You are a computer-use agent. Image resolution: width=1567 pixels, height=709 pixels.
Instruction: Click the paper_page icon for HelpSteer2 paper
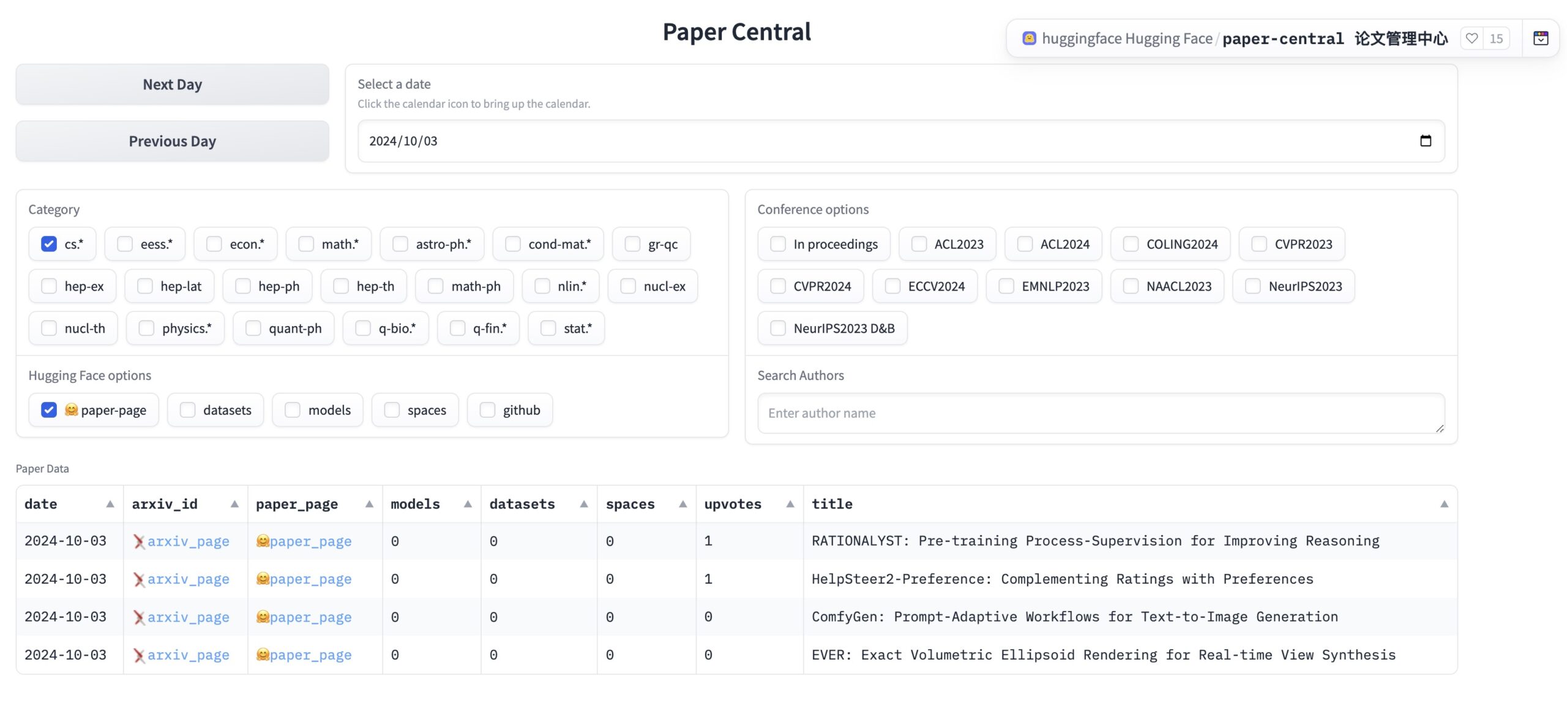point(304,578)
